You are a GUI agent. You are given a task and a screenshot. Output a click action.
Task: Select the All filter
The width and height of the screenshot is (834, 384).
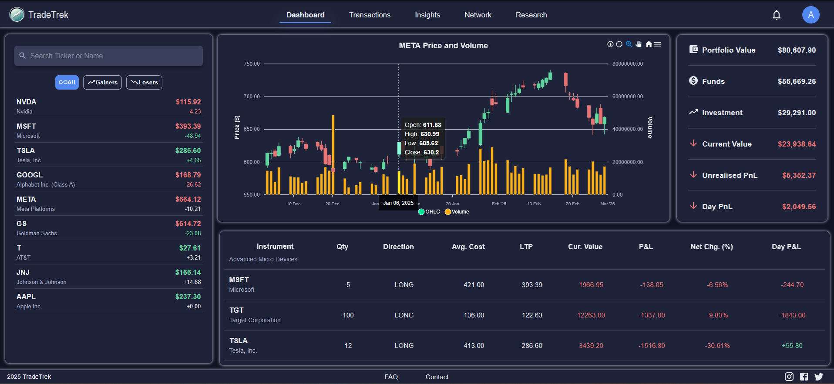[67, 82]
